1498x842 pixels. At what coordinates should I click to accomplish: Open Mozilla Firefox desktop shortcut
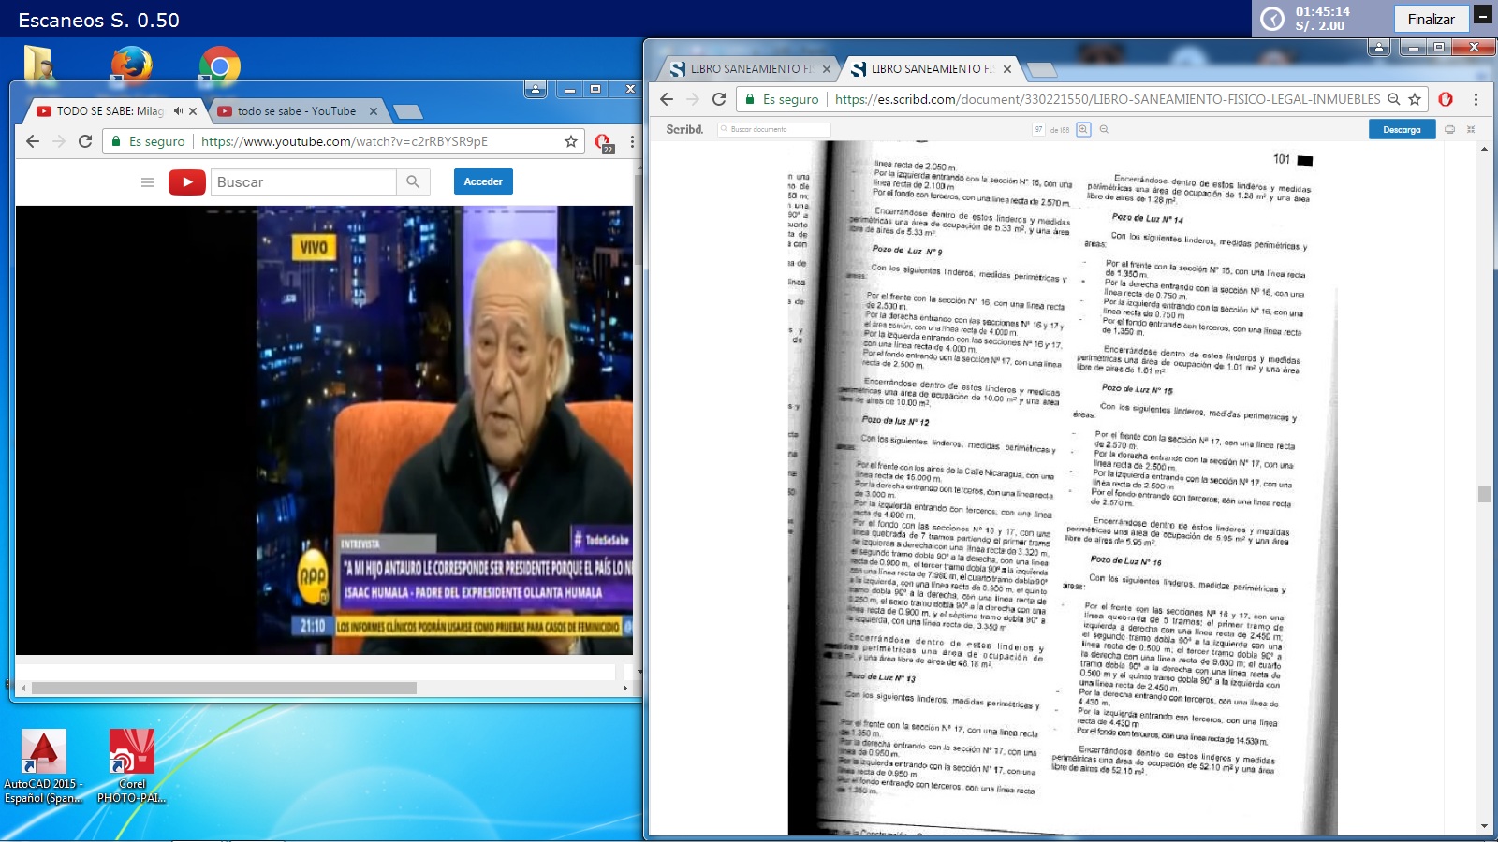coord(131,65)
